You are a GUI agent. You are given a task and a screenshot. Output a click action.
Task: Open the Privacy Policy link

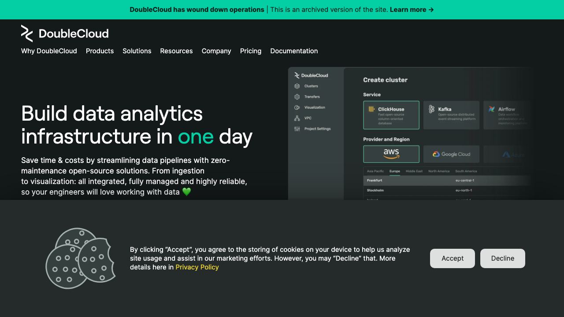point(197,267)
